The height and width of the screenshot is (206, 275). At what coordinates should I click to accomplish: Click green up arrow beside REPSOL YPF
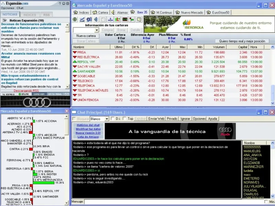pyautogui.click(x=75, y=62)
